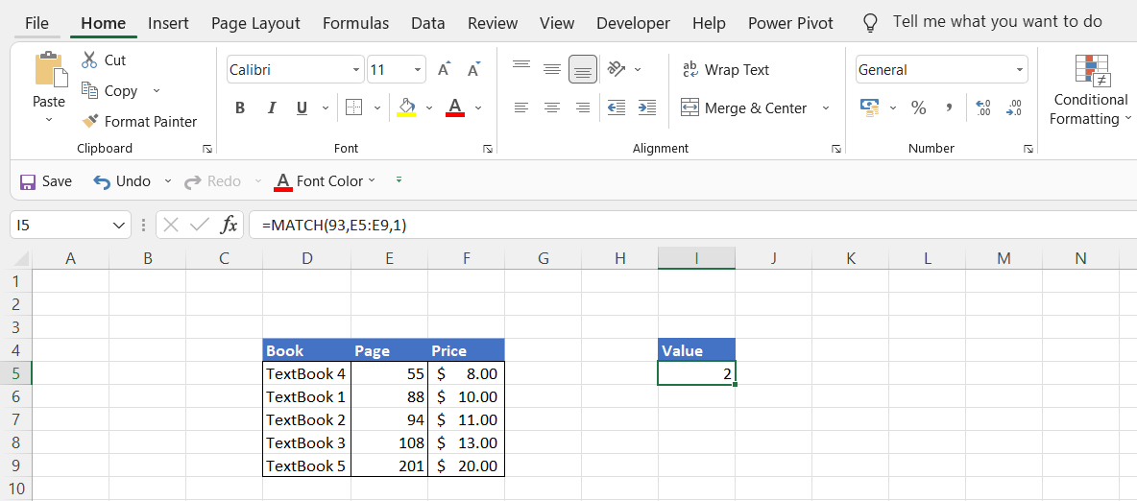
Task: Select cell E7 containing 94
Action: 389,419
